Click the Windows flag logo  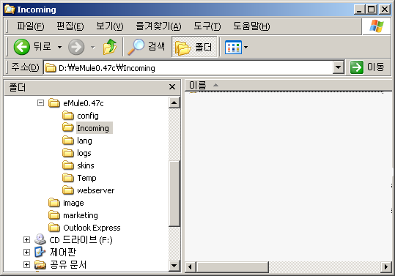click(x=377, y=26)
